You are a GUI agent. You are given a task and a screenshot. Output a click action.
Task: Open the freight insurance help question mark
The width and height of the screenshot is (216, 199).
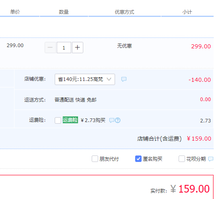117,120
